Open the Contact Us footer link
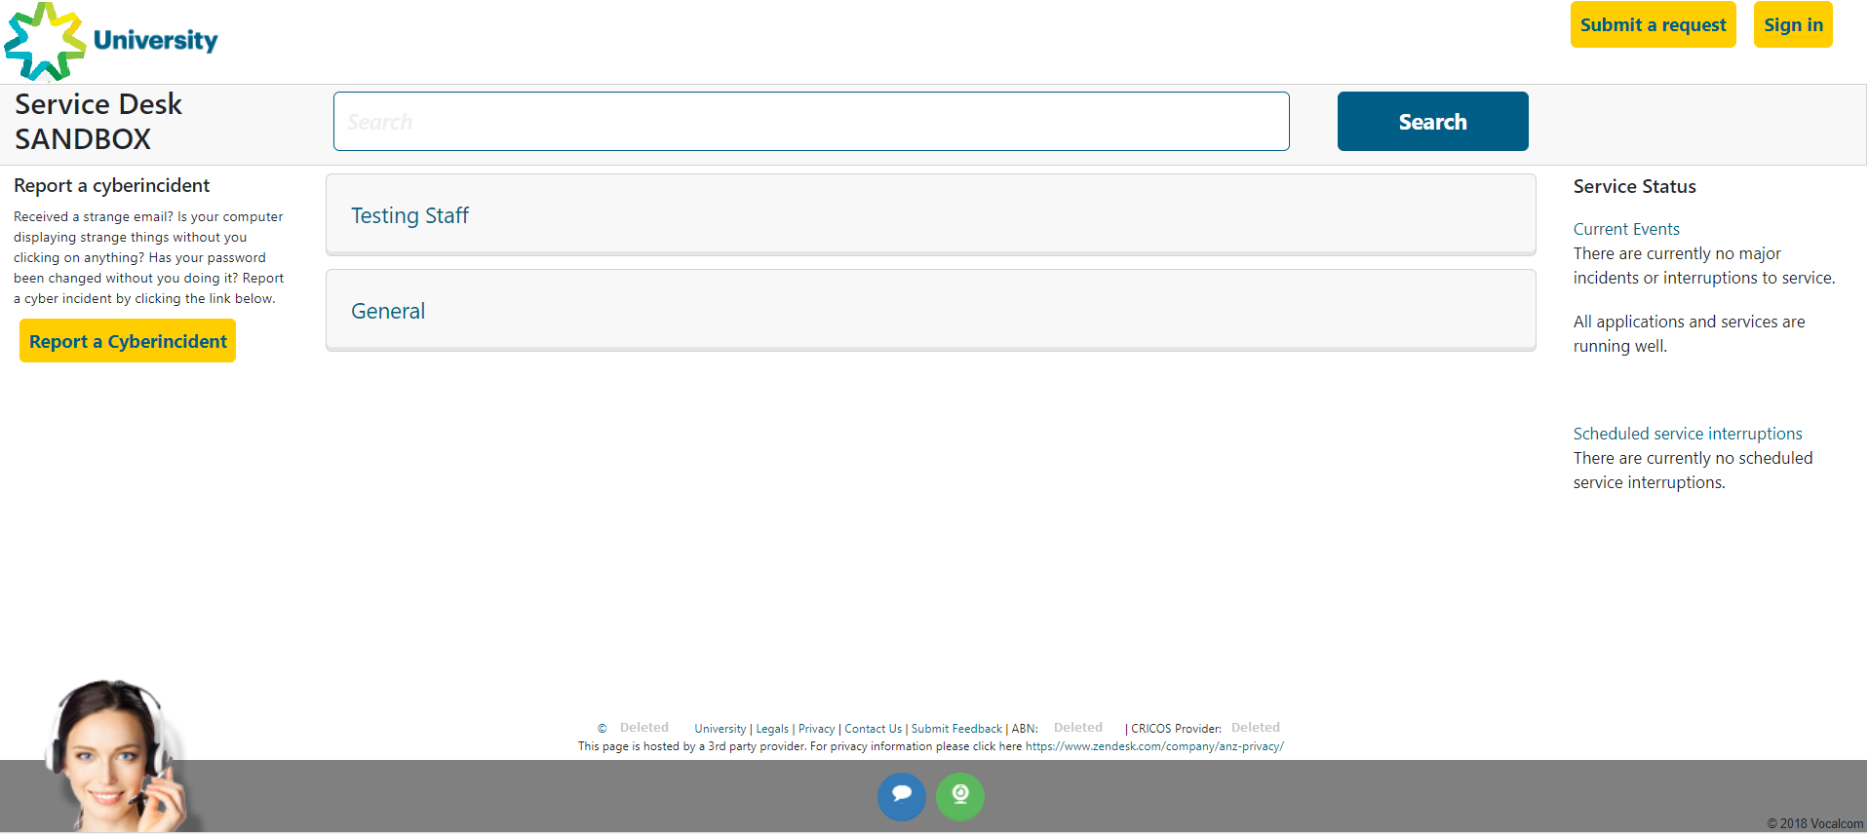This screenshot has width=1869, height=834. coord(873,729)
